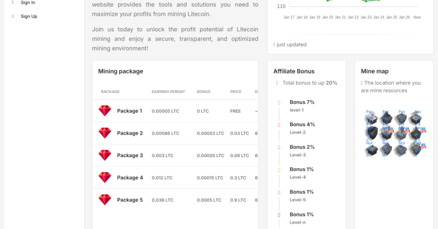
Task: Click the blue Bonus 2% Level-3 marker icon
Action: (279, 147)
